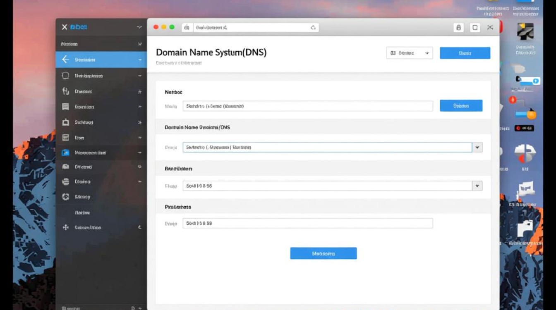Open the briefcase section icon in the sidebar

click(x=66, y=122)
